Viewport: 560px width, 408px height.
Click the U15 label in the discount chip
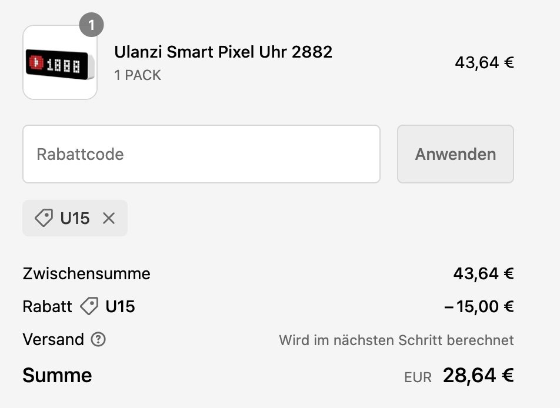pos(75,219)
